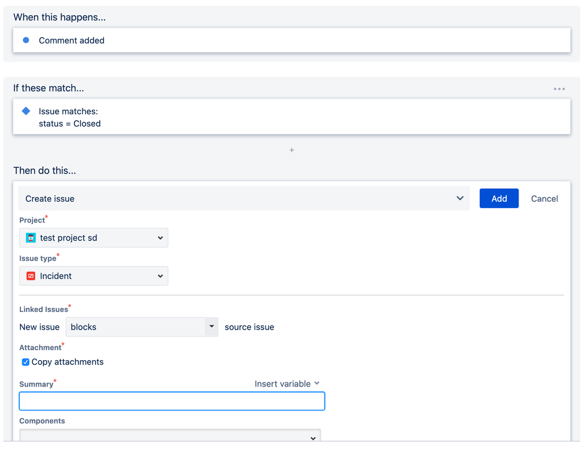Click the plus icon to add condition
Screen dimensions: 586x451
pos(292,150)
